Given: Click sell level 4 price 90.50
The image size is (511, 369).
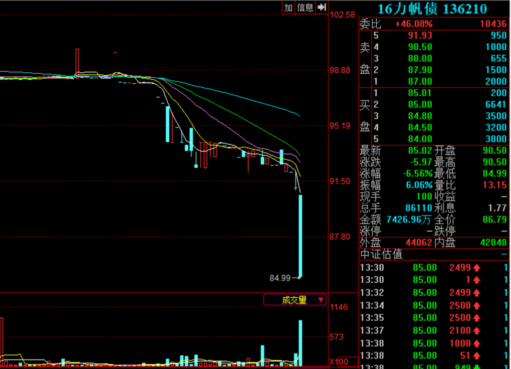Looking at the screenshot, I should pyautogui.click(x=420, y=47).
